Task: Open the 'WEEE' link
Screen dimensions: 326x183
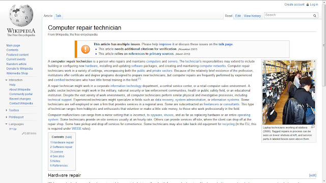Action: (76, 129)
